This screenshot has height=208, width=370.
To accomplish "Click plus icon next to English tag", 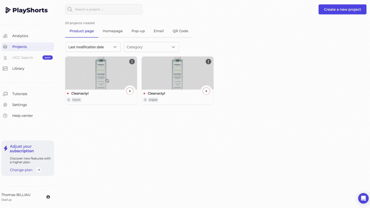I will [145, 100].
